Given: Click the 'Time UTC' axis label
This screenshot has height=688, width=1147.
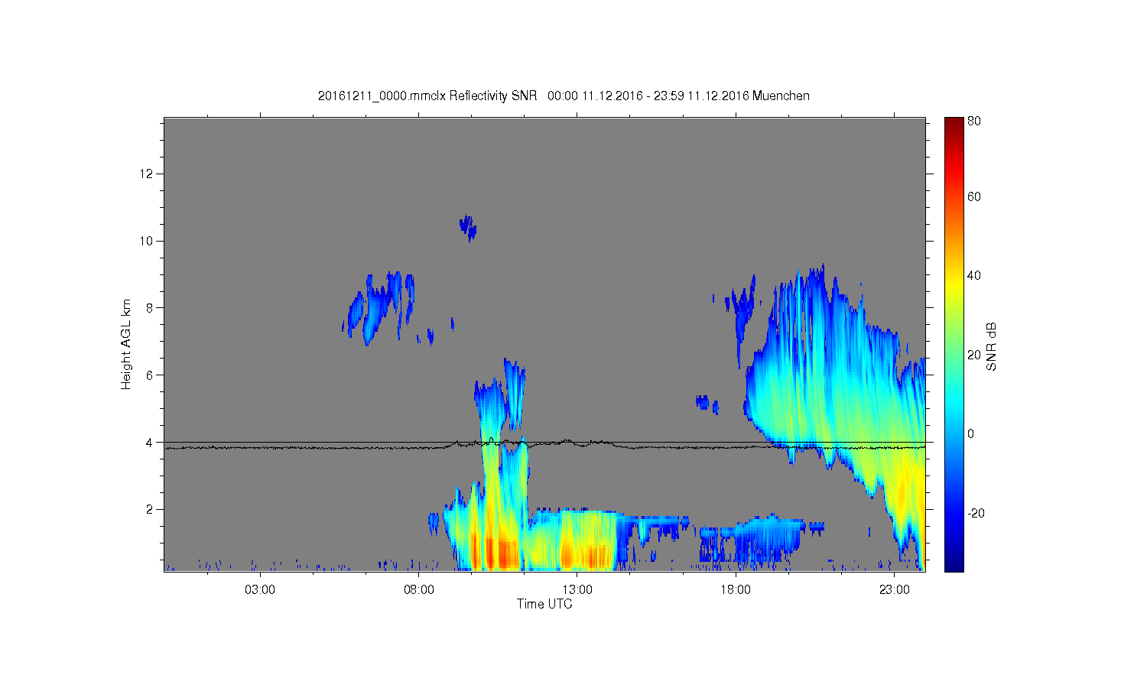Looking at the screenshot, I should tap(544, 604).
